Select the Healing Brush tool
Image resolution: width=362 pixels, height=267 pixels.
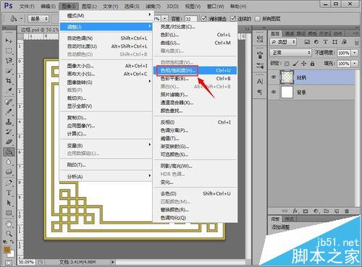pyautogui.click(x=9, y=101)
